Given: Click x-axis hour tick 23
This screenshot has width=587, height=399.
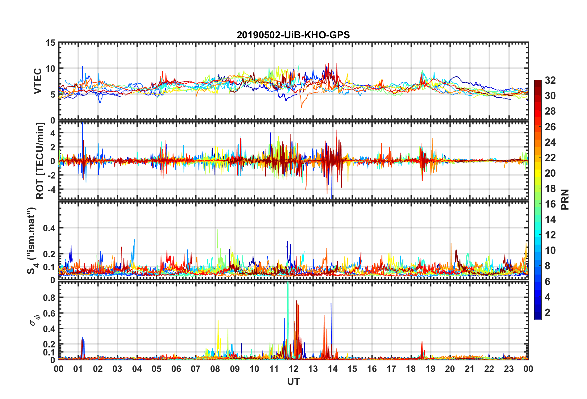Looking at the screenshot, I should 509,369.
